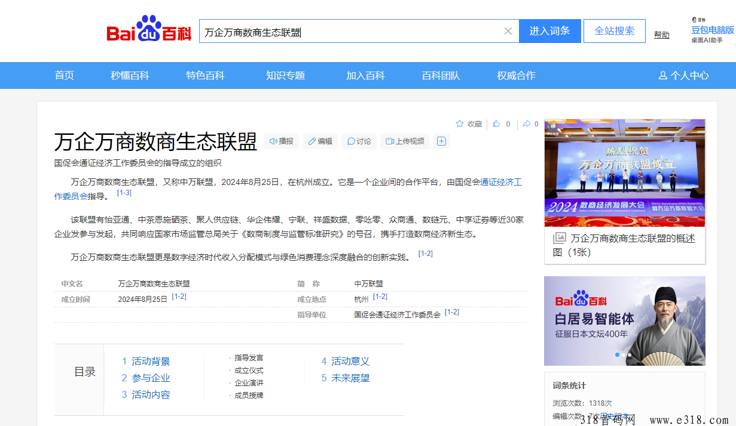
Task: Open the 白居易智能体 banner ad
Action: click(x=625, y=321)
